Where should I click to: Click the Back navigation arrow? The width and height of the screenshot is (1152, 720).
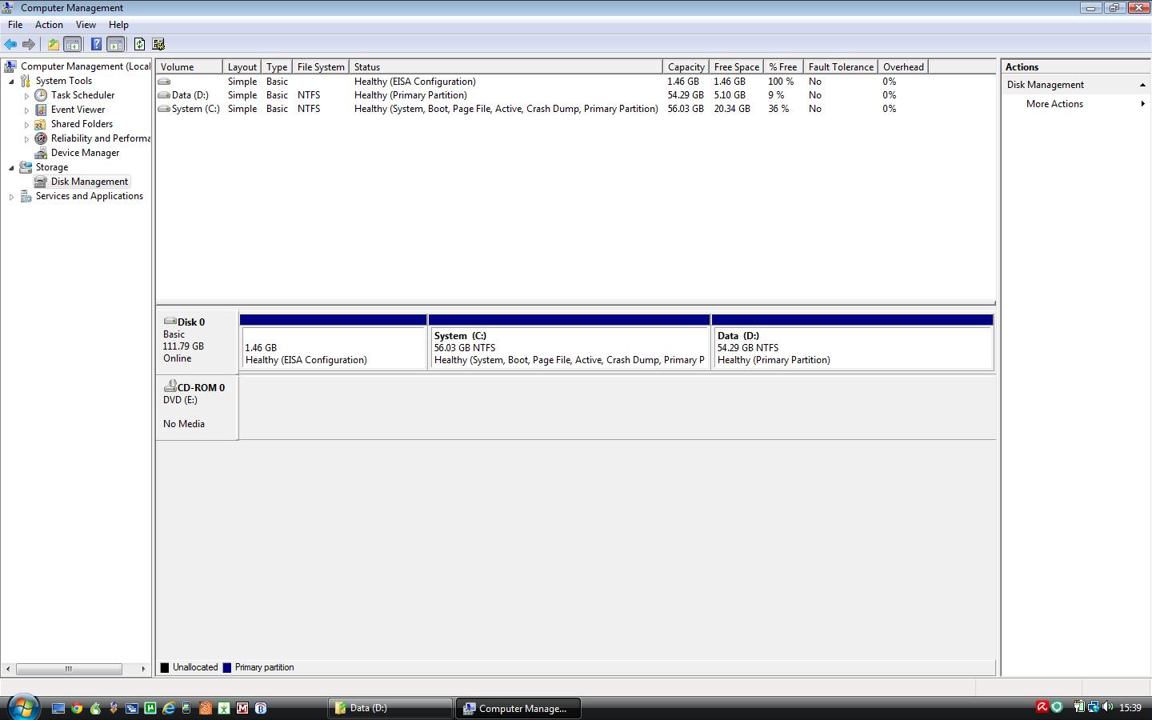point(10,44)
